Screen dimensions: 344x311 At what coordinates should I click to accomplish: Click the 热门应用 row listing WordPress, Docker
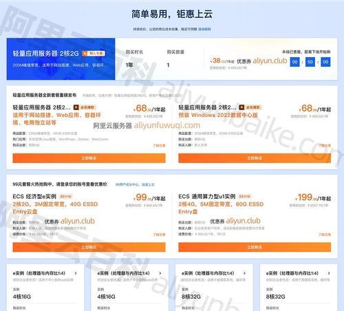61,139
